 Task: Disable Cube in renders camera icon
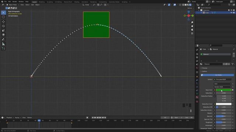pyautogui.click(x=234, y=13)
